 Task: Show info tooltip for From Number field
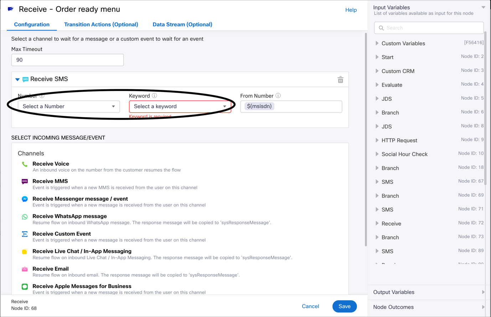(x=278, y=96)
